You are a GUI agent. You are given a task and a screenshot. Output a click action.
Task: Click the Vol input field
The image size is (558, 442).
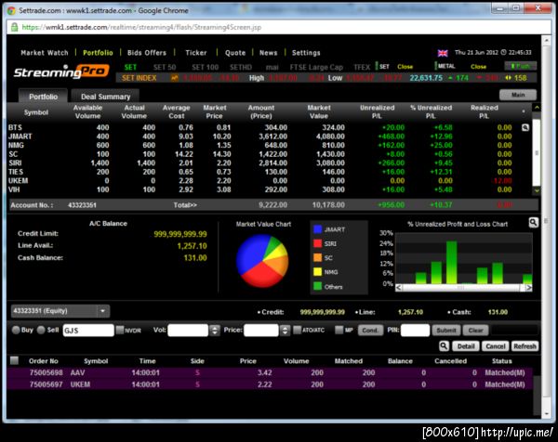[x=188, y=331]
